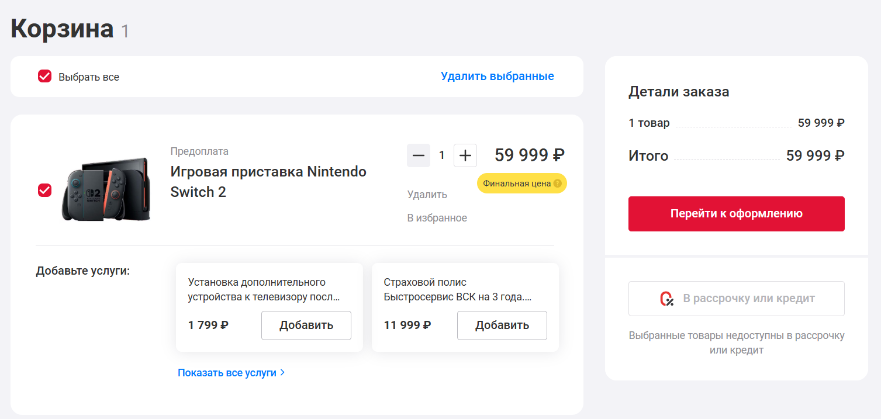Increase quantity with the plus button
Viewport: 881px width, 419px height.
[x=465, y=155]
